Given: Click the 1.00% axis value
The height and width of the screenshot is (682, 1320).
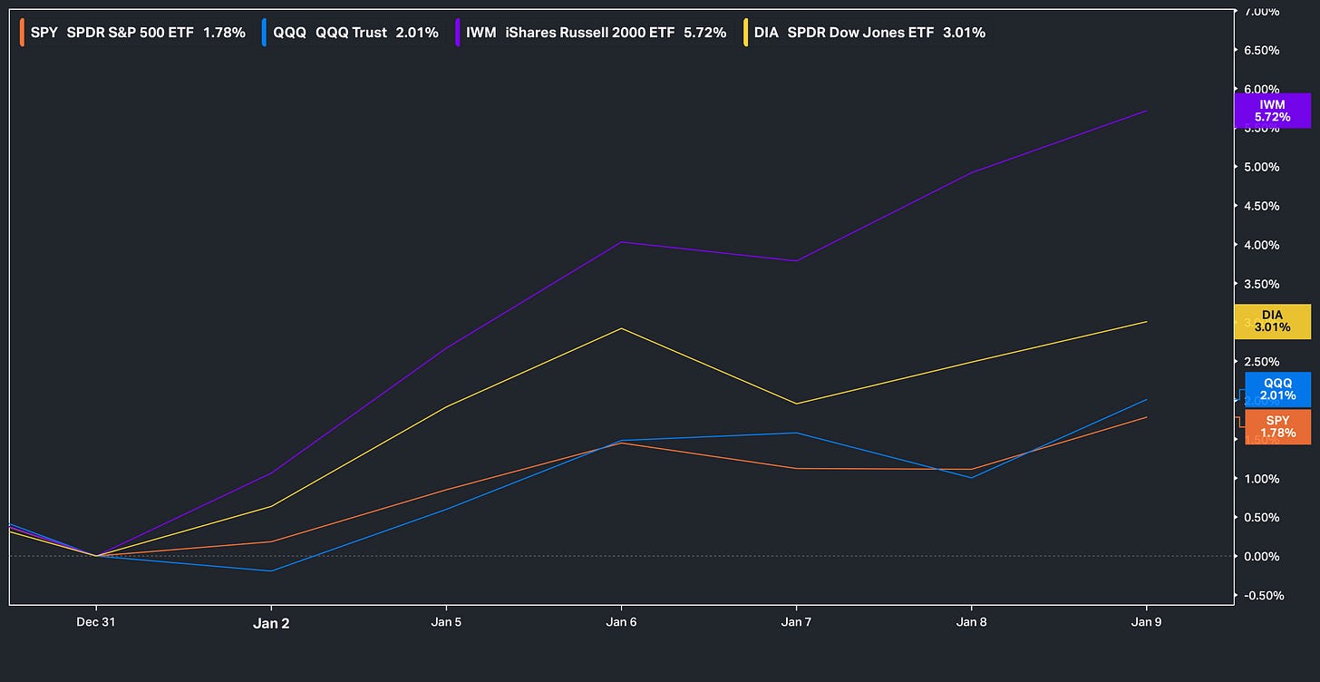Looking at the screenshot, I should coord(1263,478).
